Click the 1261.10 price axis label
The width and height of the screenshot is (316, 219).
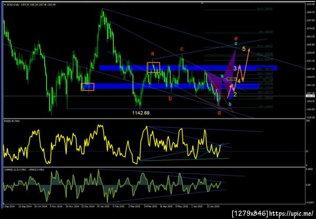click(310, 36)
